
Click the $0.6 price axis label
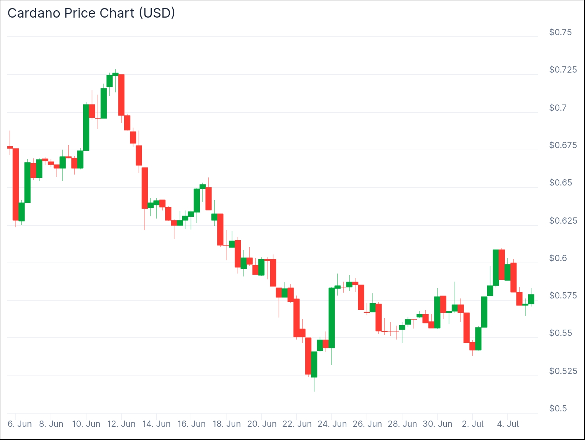(x=558, y=258)
